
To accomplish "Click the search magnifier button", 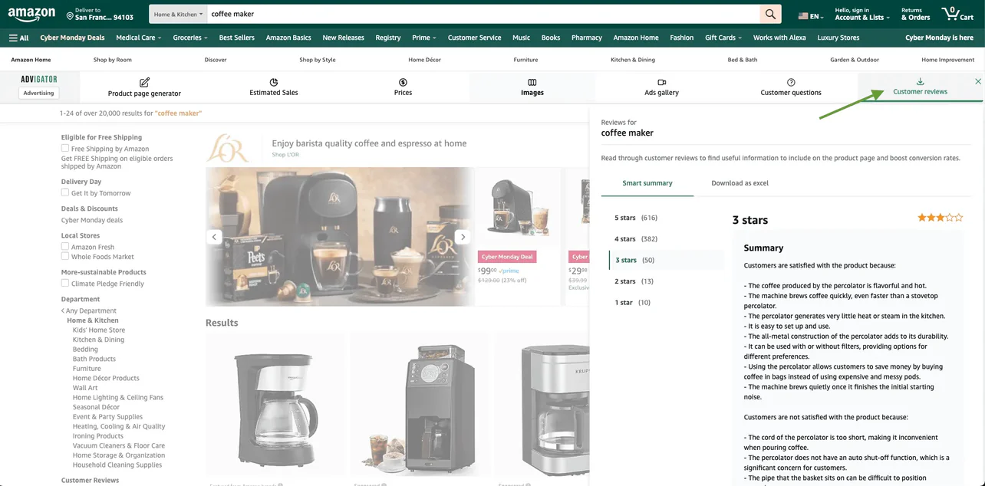I will pos(770,14).
